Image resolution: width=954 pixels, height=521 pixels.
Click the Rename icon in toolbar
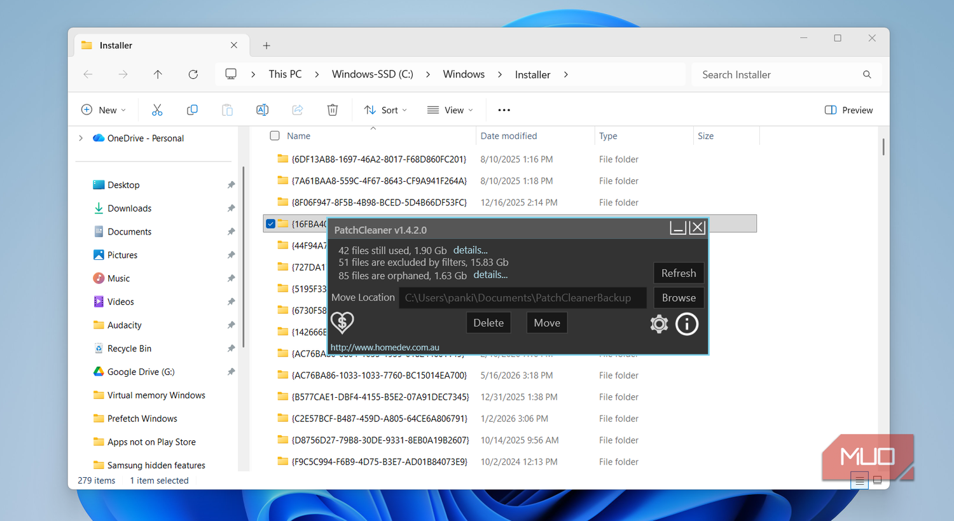262,110
